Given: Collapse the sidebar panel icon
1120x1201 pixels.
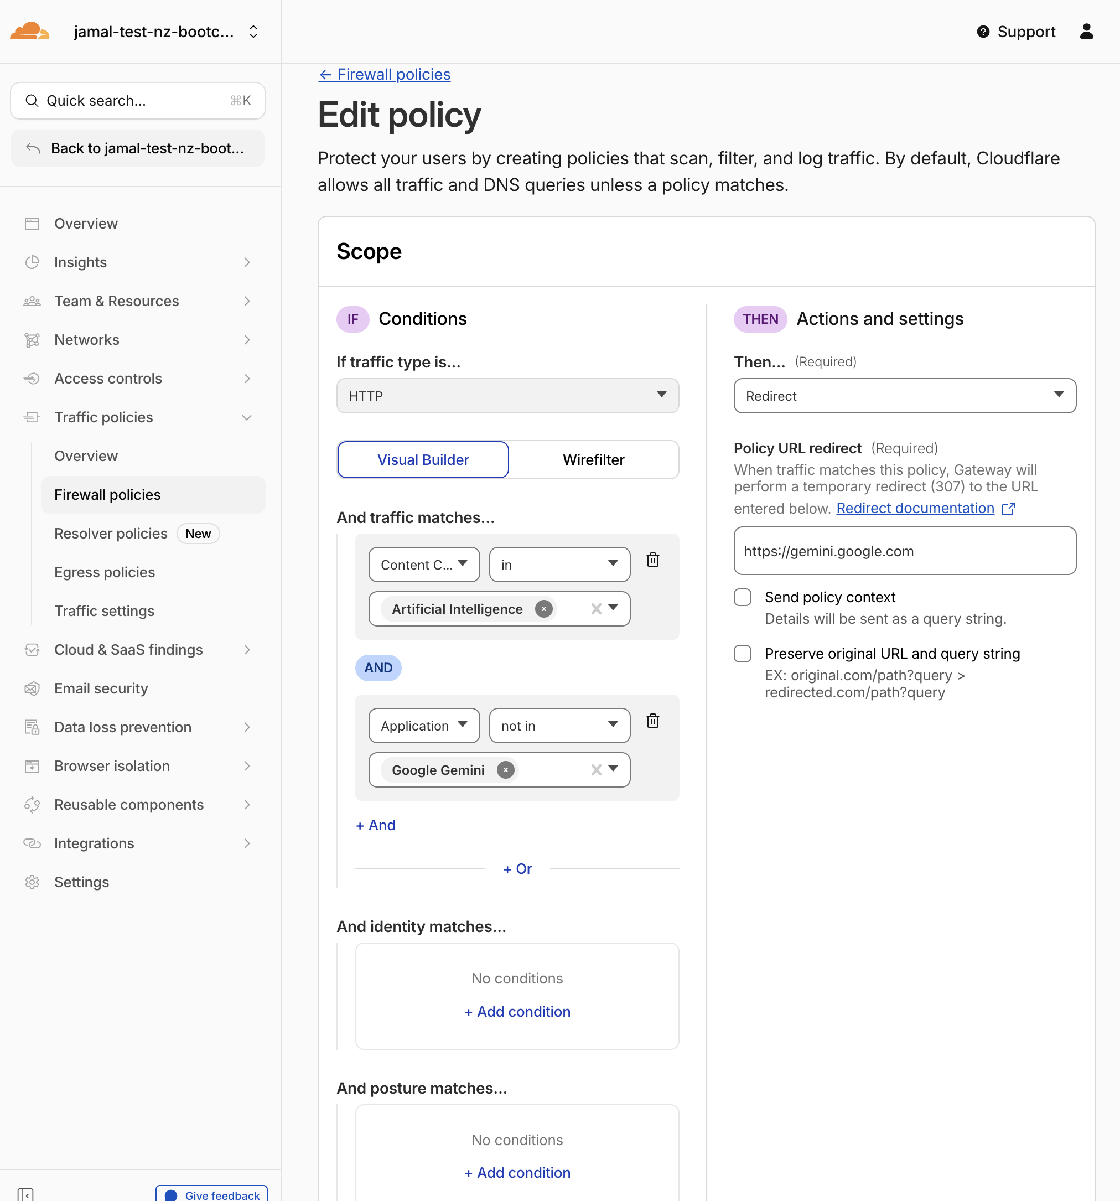Looking at the screenshot, I should click(25, 1194).
